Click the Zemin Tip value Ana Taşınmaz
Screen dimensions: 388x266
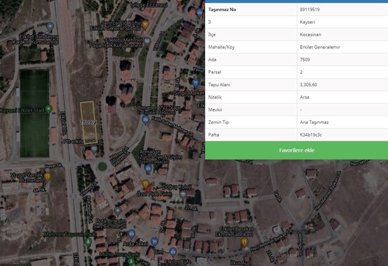coord(314,122)
